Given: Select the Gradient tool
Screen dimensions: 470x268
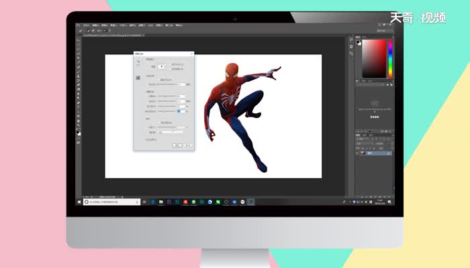Looking at the screenshot, I should [79, 89].
